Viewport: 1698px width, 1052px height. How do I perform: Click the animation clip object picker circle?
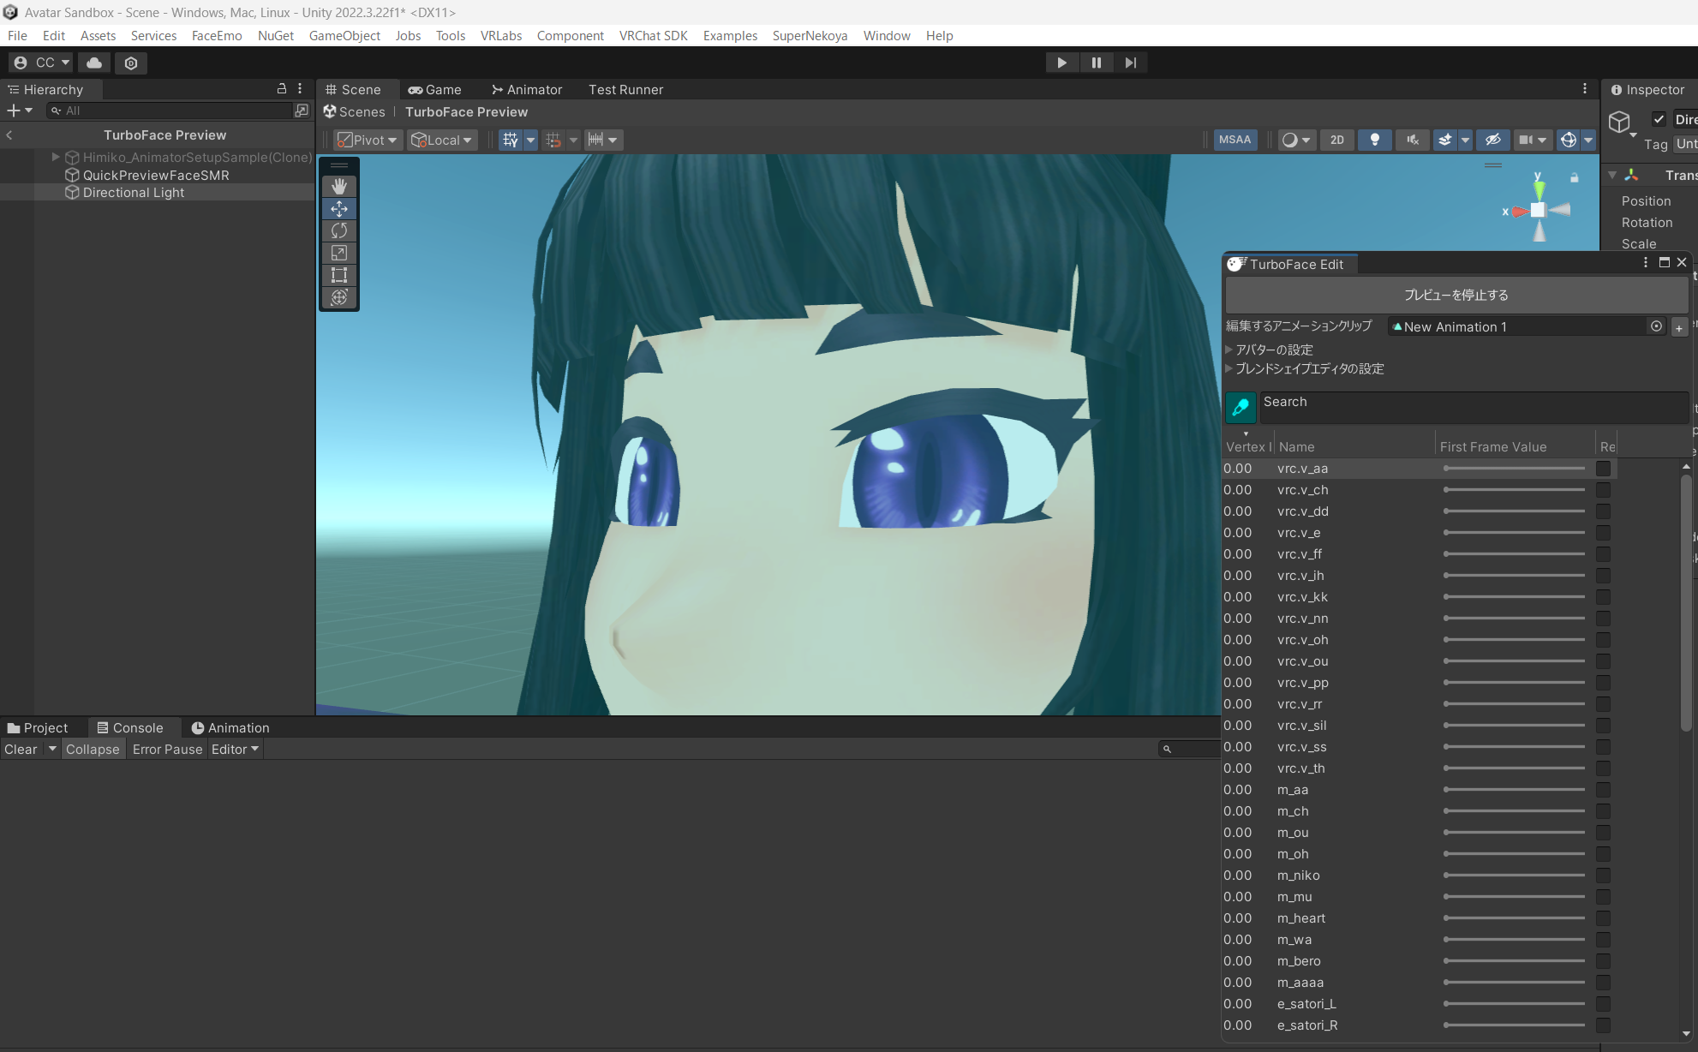[1656, 326]
